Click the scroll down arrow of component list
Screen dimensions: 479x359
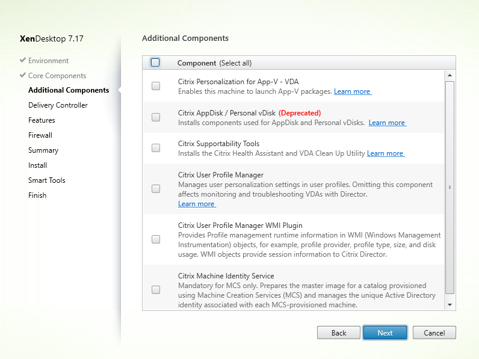(450, 305)
